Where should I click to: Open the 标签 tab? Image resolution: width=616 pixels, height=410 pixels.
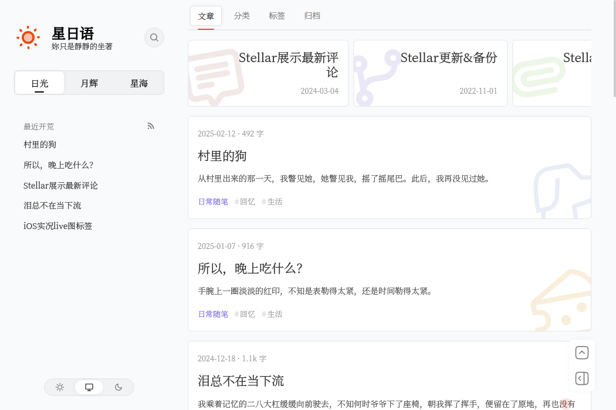pyautogui.click(x=277, y=16)
